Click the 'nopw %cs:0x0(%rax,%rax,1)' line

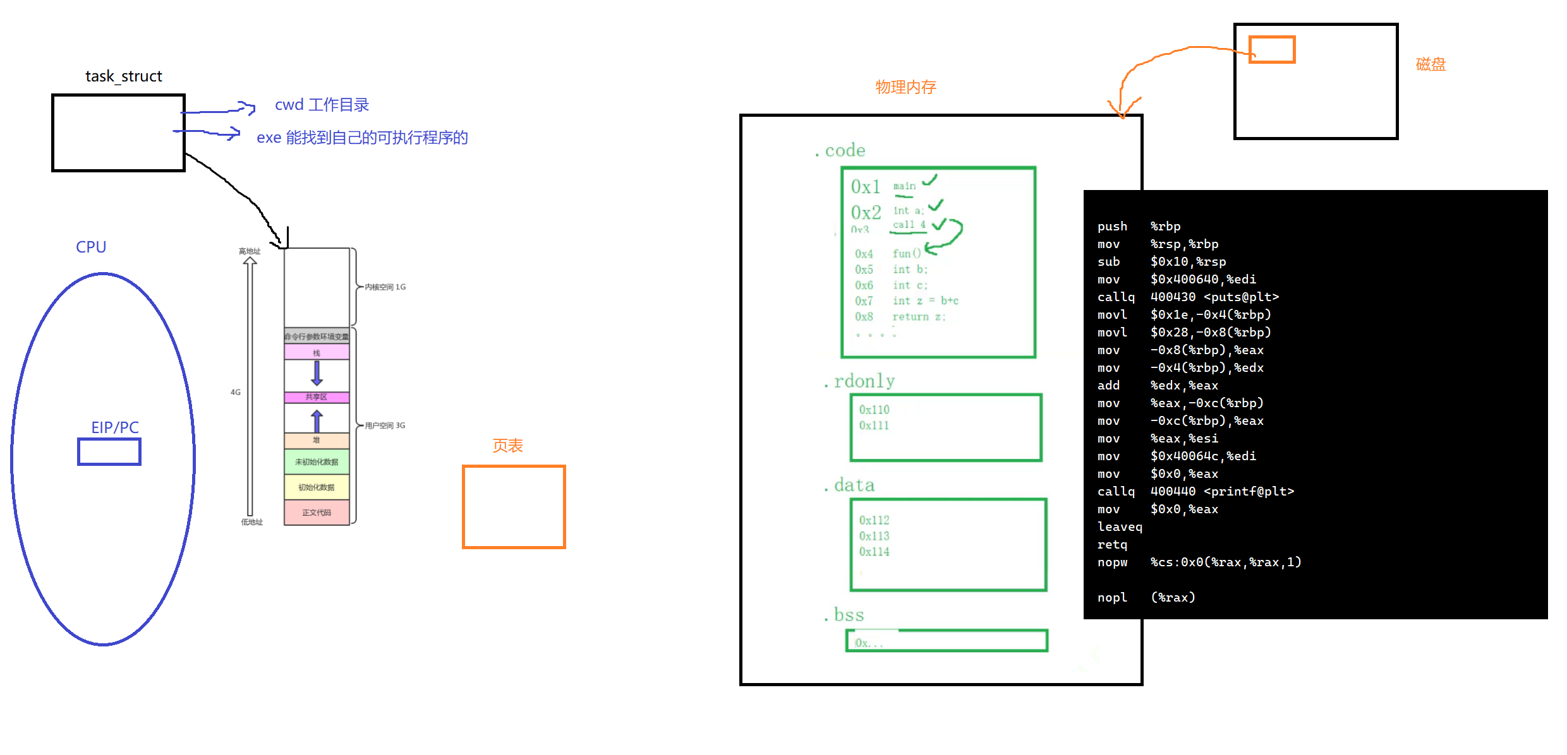tap(1199, 562)
